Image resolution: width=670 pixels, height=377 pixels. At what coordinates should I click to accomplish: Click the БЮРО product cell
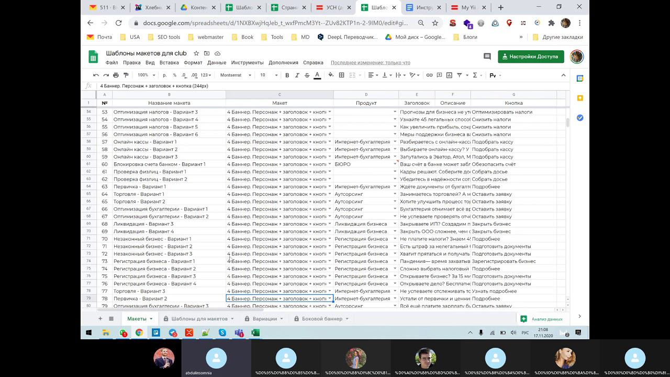click(366, 164)
